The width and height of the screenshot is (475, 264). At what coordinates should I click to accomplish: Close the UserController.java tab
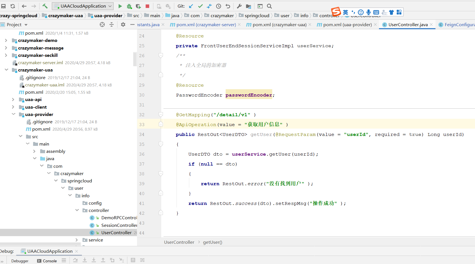point(431,25)
